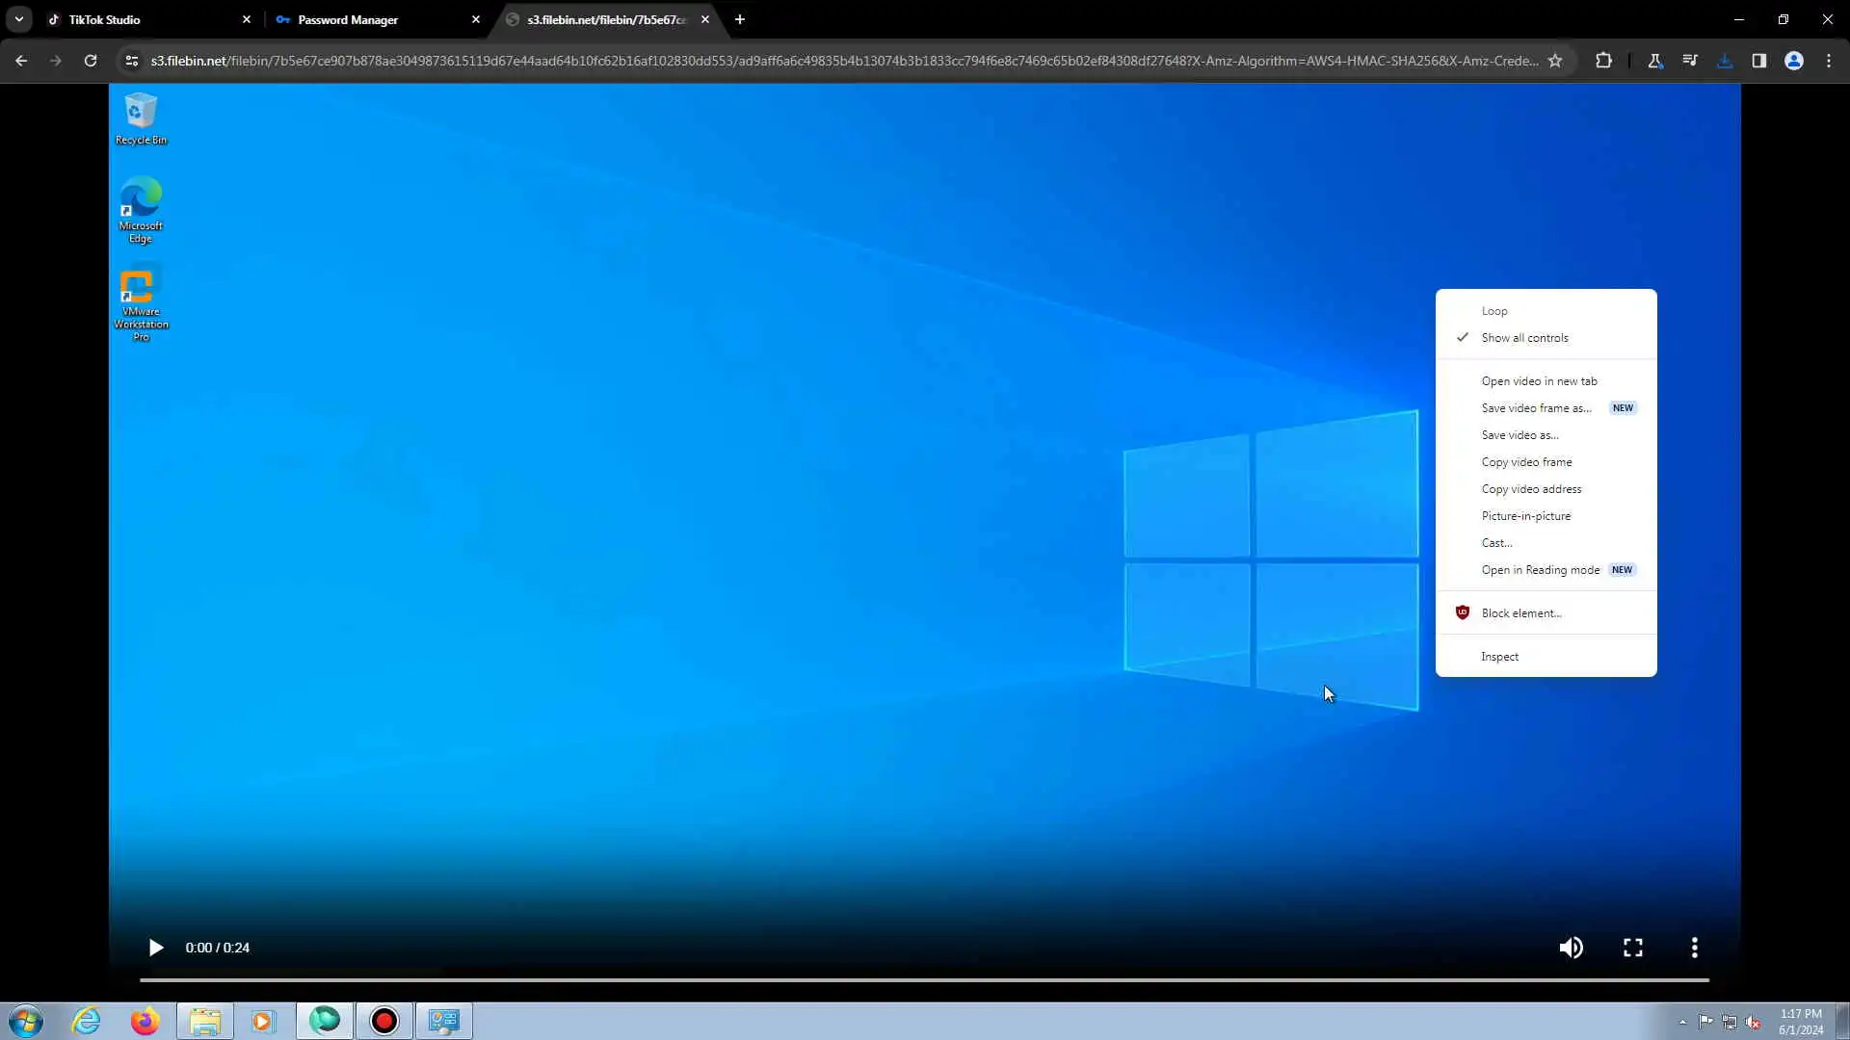
Task: Click Inspect in the context menu
Action: (x=1499, y=657)
